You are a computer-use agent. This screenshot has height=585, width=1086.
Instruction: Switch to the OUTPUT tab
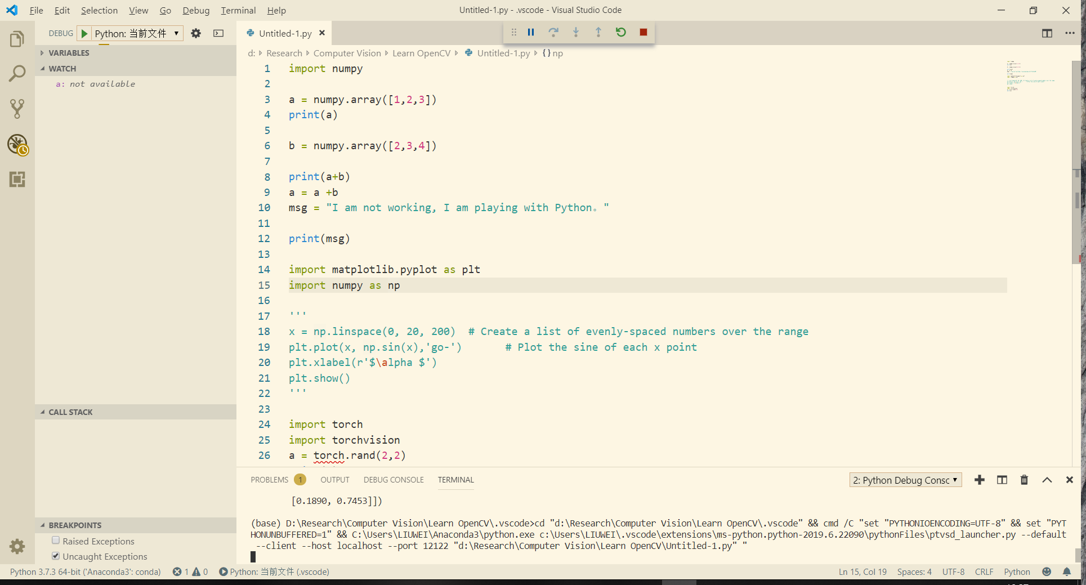pyautogui.click(x=335, y=480)
